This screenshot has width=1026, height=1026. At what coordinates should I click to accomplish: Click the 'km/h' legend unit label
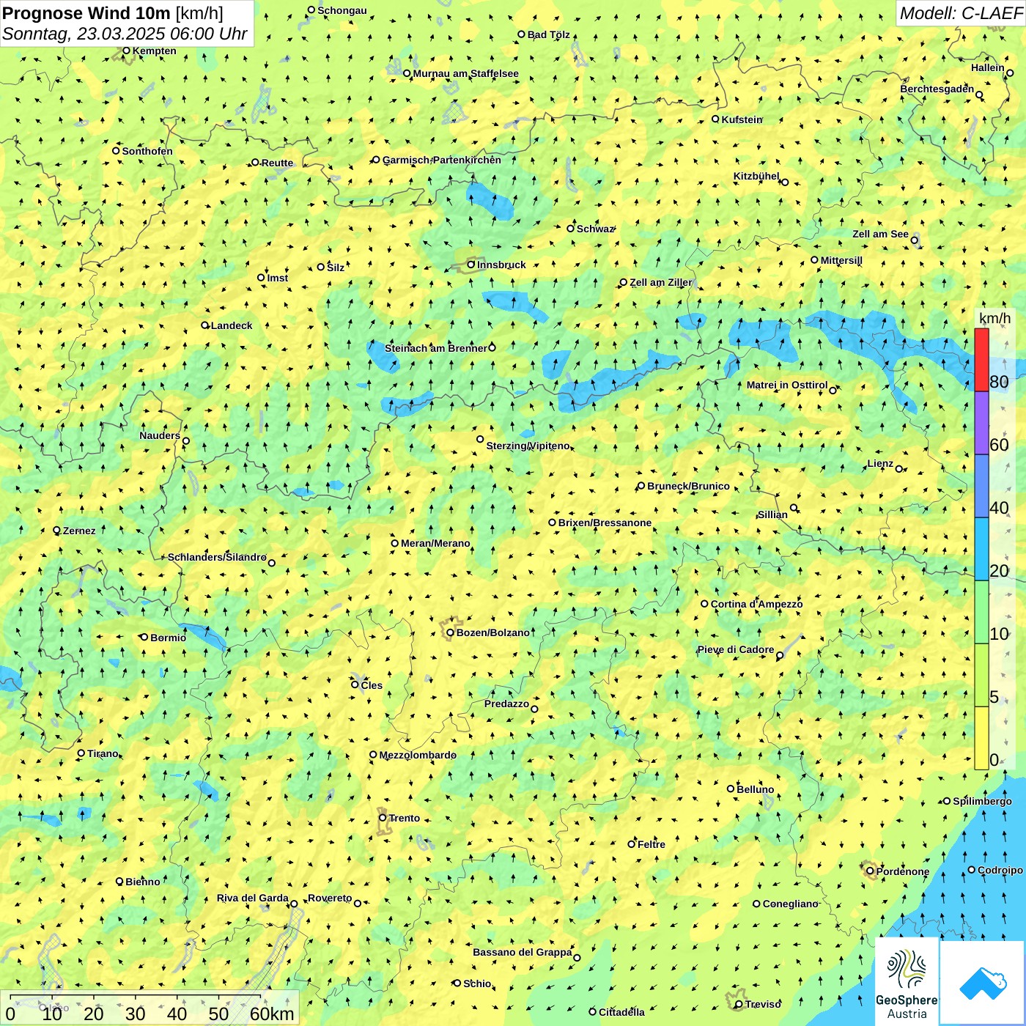pos(994,318)
